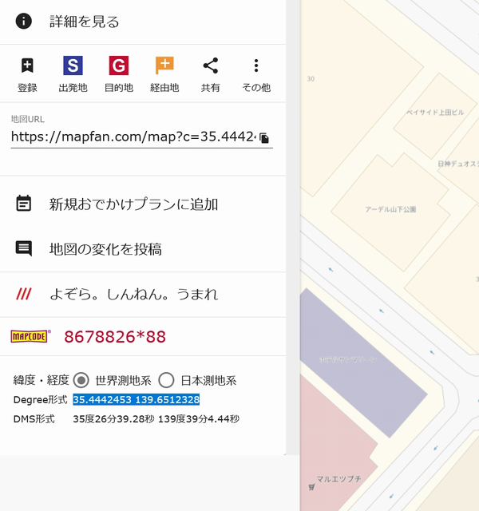Screen dimensions: 479x511
Task: Add waypoint using 経由地 icon
Action: coord(164,66)
